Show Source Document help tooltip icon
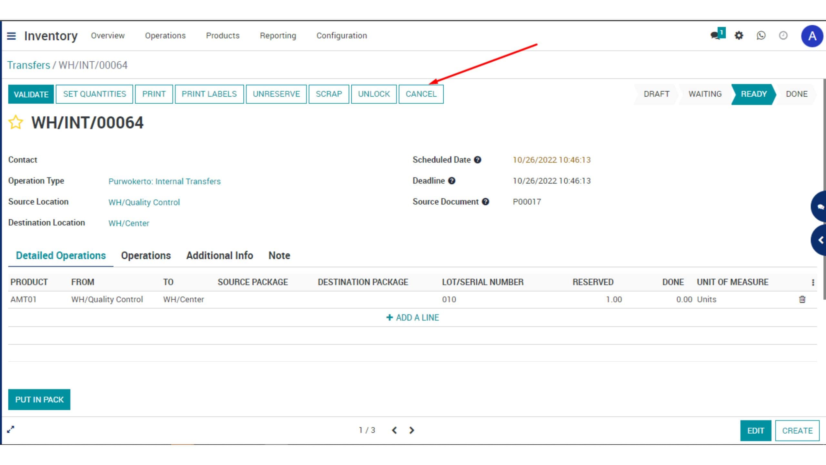Screen dimensions: 826x465 pos(486,202)
